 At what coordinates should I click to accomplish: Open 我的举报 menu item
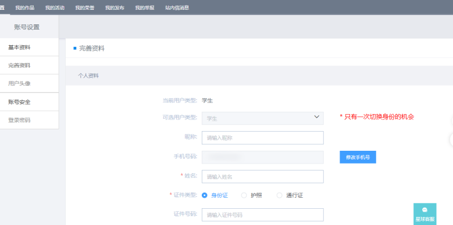[145, 8]
